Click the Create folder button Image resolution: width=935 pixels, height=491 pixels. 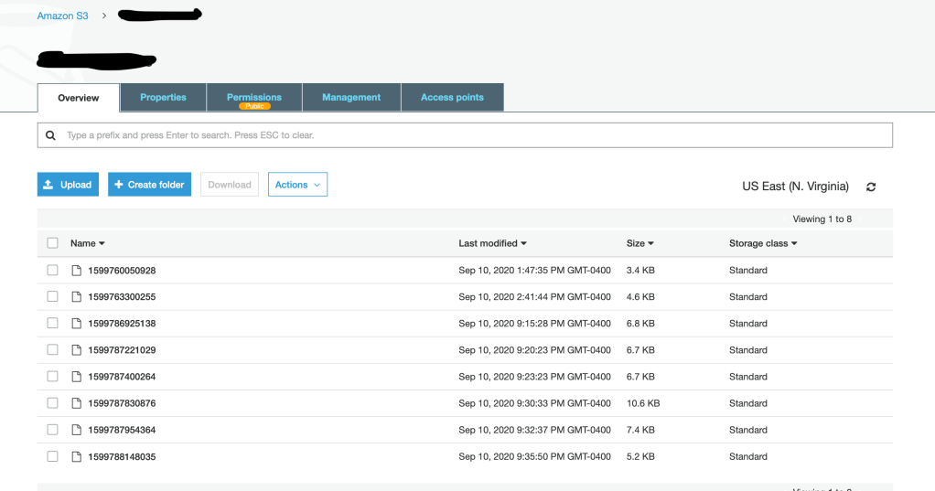149,185
